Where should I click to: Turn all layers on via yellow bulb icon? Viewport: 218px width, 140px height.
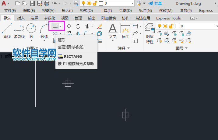[x=160, y=41]
